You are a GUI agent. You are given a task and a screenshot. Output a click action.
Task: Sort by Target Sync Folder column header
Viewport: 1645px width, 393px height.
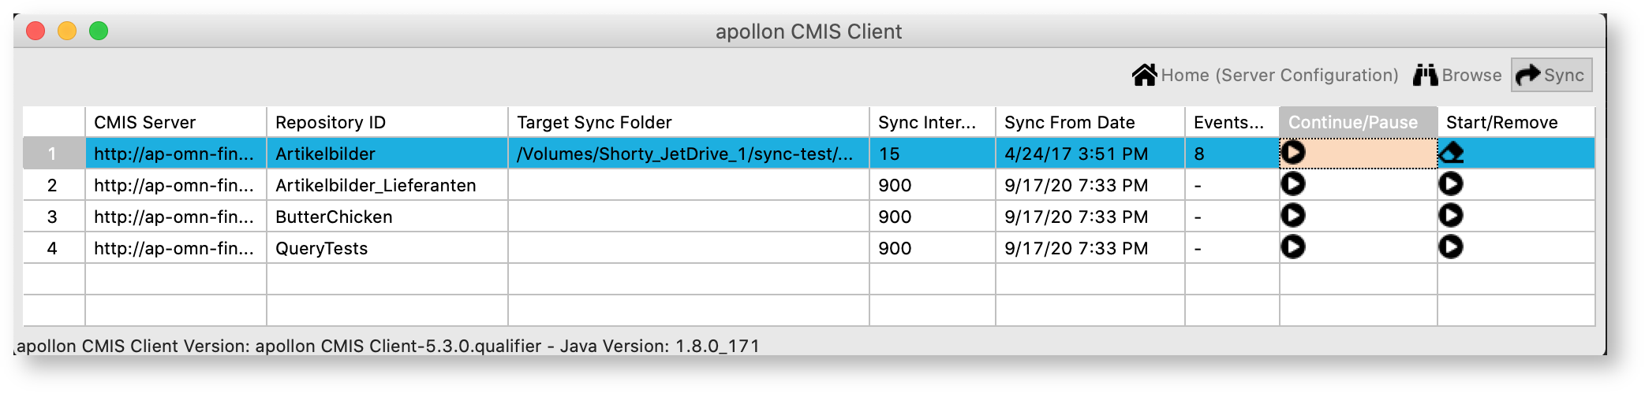(x=689, y=122)
